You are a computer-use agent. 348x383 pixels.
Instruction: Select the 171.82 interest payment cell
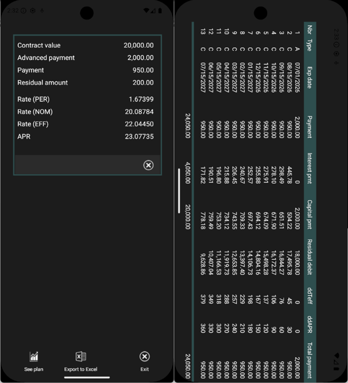pyautogui.click(x=203, y=175)
